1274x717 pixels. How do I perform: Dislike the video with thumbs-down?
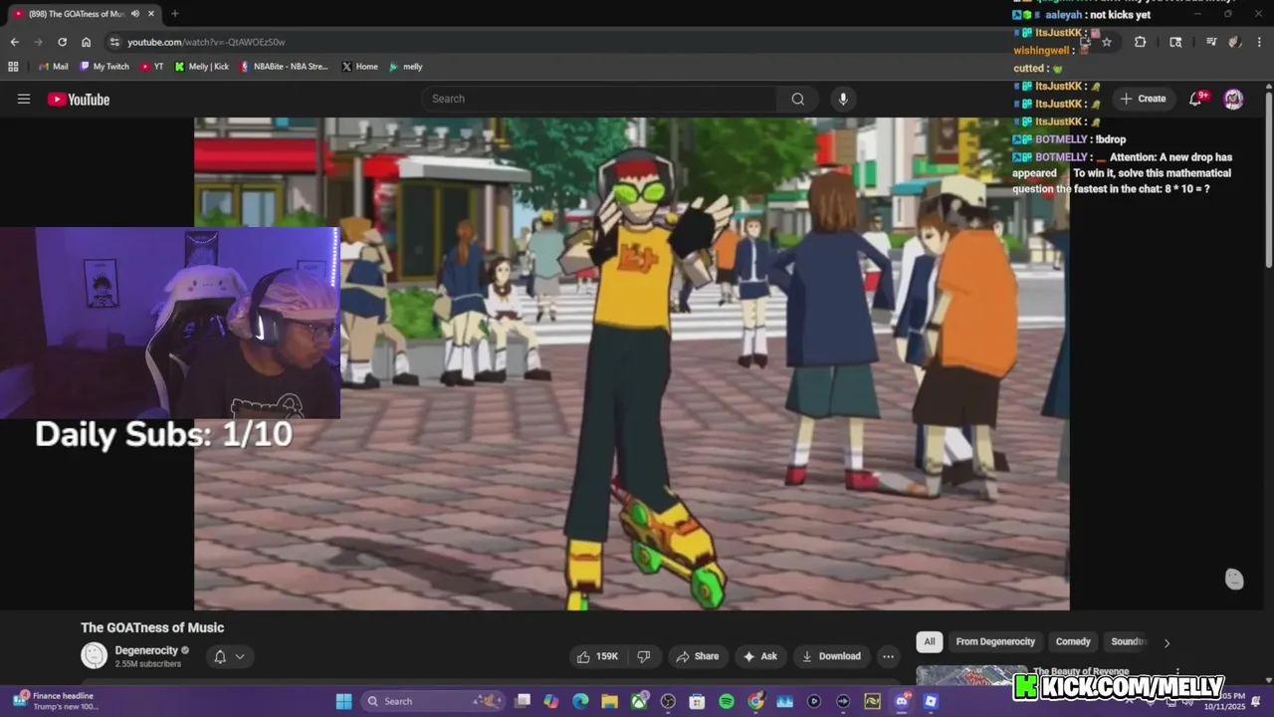click(644, 656)
